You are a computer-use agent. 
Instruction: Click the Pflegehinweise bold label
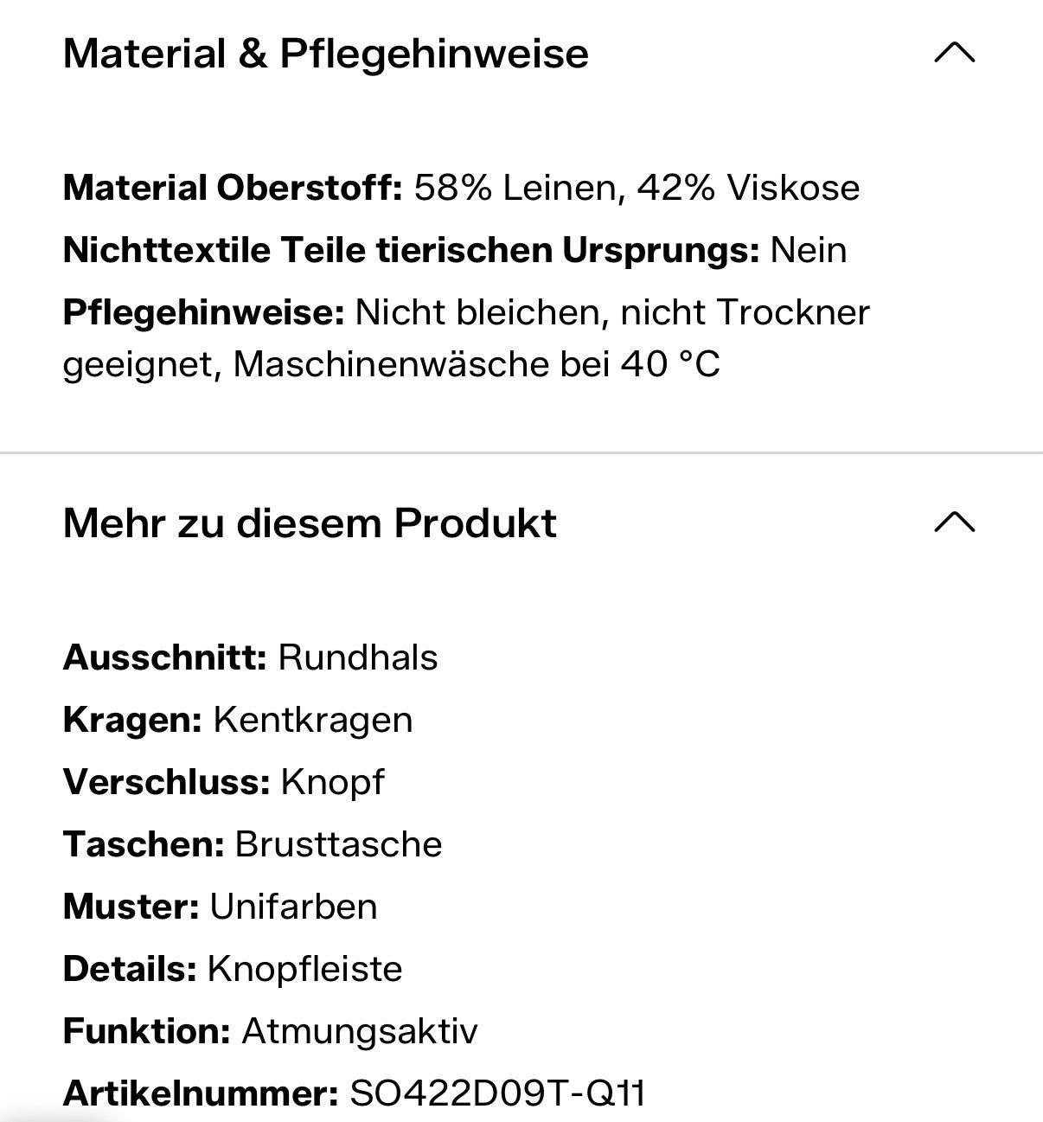(x=204, y=312)
